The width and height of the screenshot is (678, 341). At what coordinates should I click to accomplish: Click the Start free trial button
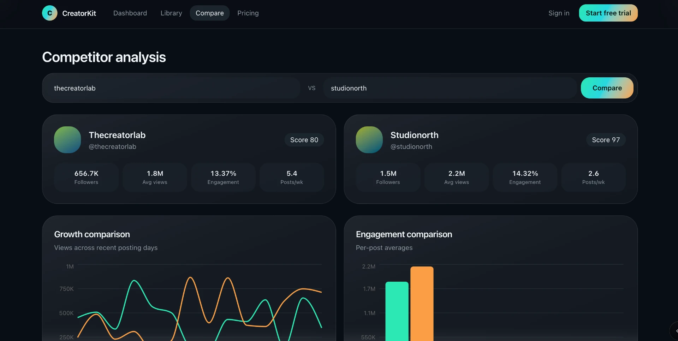click(608, 13)
